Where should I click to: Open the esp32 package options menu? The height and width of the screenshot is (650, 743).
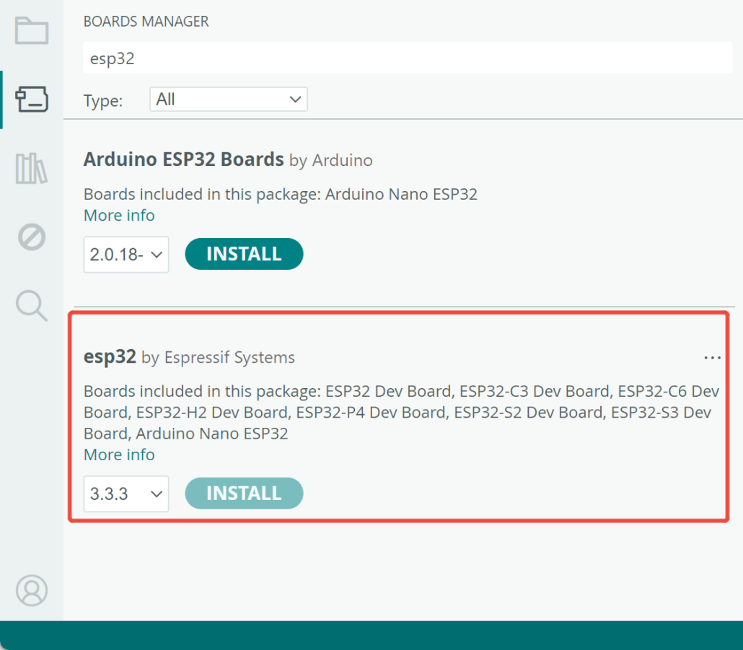pyautogui.click(x=712, y=357)
